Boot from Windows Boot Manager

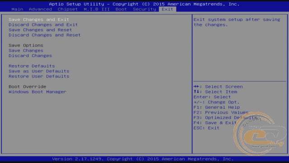(x=37, y=92)
